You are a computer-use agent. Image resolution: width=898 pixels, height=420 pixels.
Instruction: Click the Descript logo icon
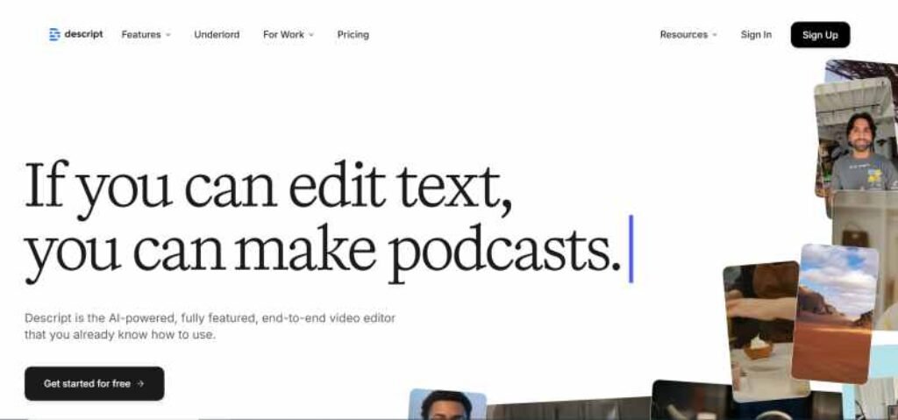54,34
